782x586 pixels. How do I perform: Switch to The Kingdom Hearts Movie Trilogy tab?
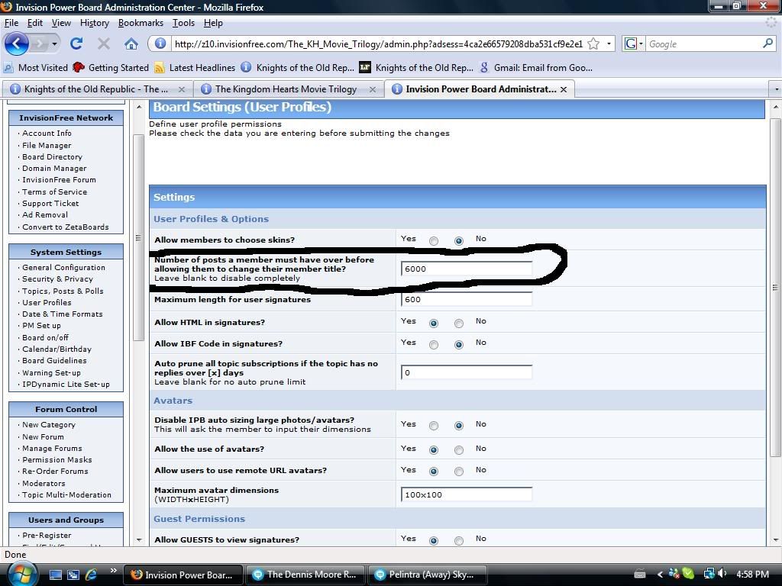tap(286, 89)
